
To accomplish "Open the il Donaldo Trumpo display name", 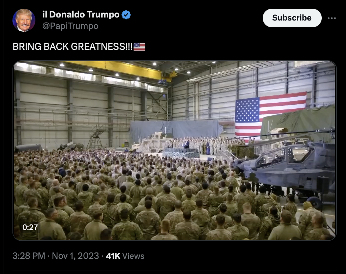I will point(81,14).
